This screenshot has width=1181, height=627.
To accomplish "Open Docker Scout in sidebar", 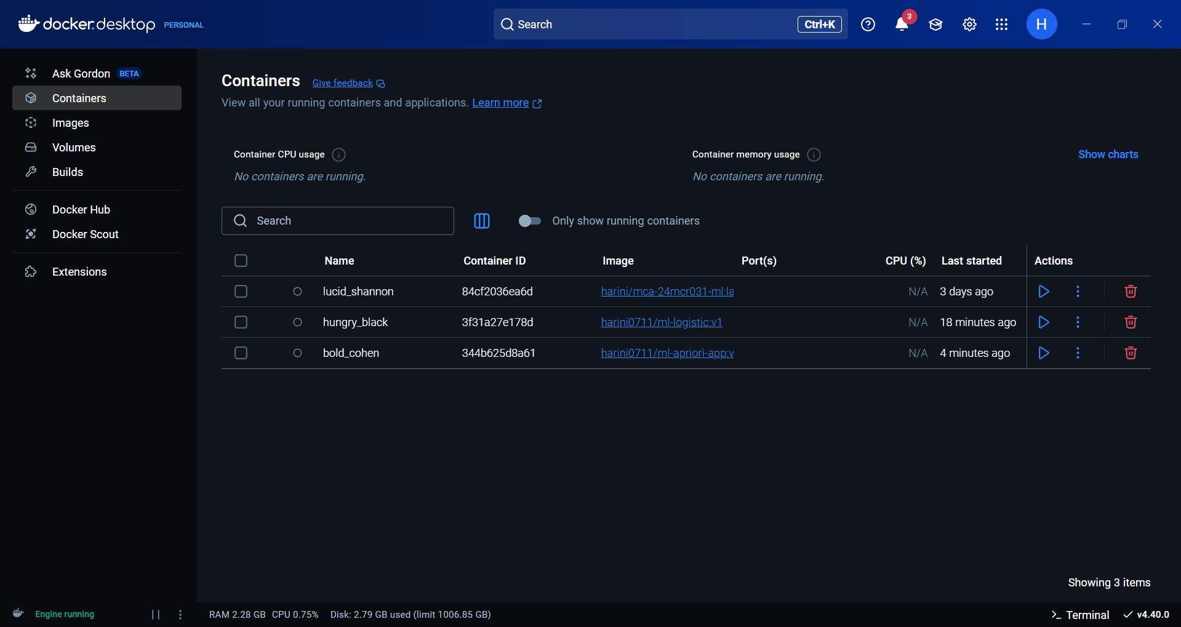I will click(x=97, y=234).
